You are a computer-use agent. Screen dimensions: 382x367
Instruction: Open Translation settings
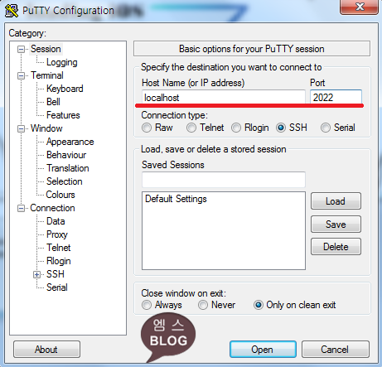pyautogui.click(x=68, y=168)
